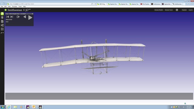Image resolution: width=194 pixels, height=109 pixels.
Task: Jump to last tour step
Action: pos(12,17)
